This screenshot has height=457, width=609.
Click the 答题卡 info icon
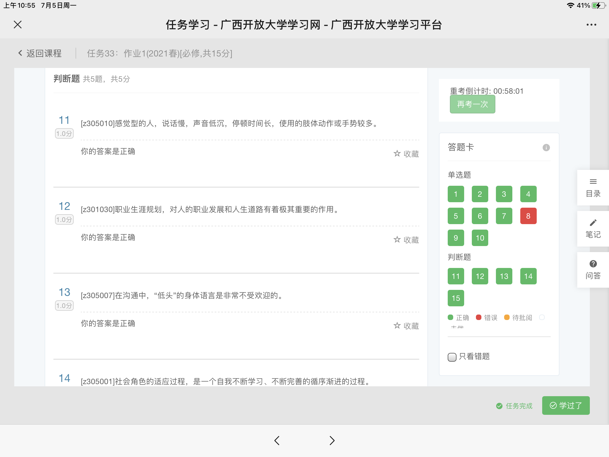546,148
